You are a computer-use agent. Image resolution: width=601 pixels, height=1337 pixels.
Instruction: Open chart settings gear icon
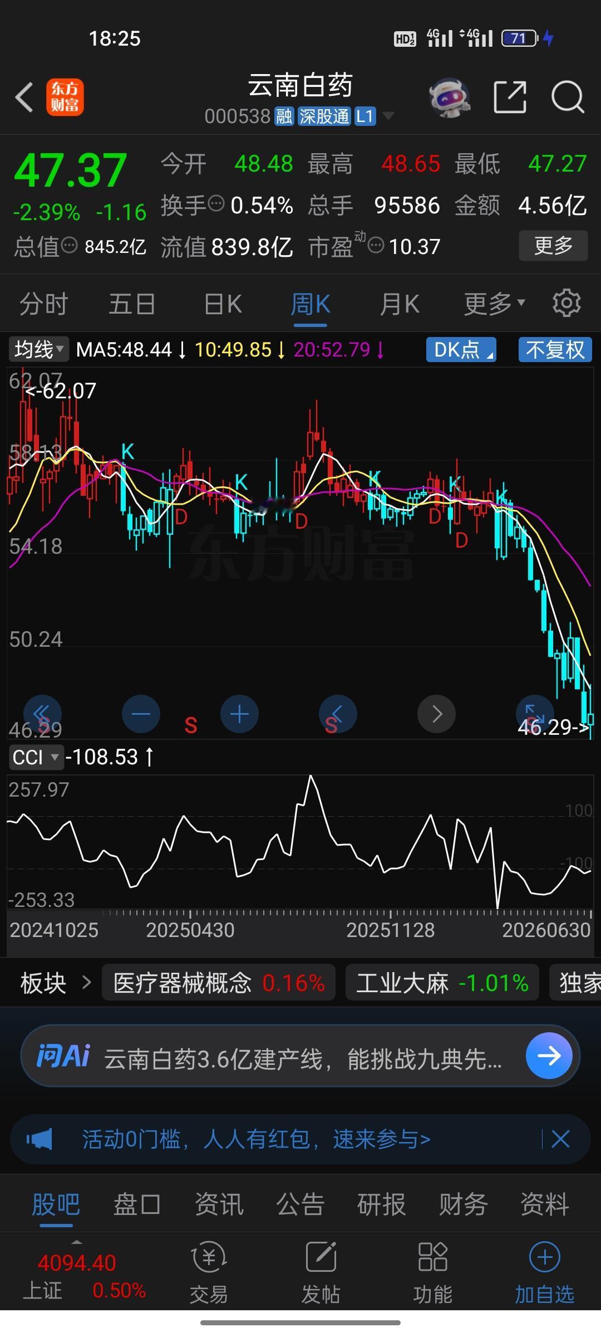tap(566, 303)
